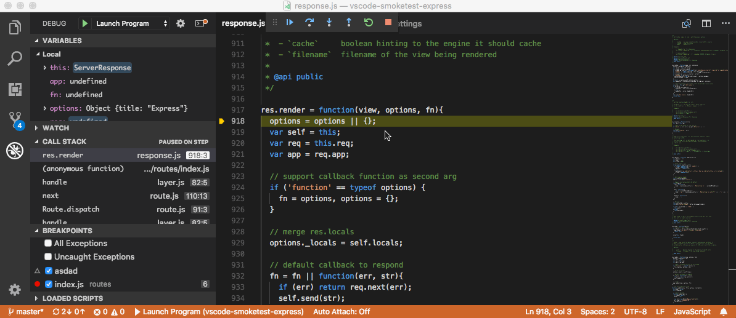The width and height of the screenshot is (736, 318).
Task: Restart the debug session
Action: click(x=369, y=23)
